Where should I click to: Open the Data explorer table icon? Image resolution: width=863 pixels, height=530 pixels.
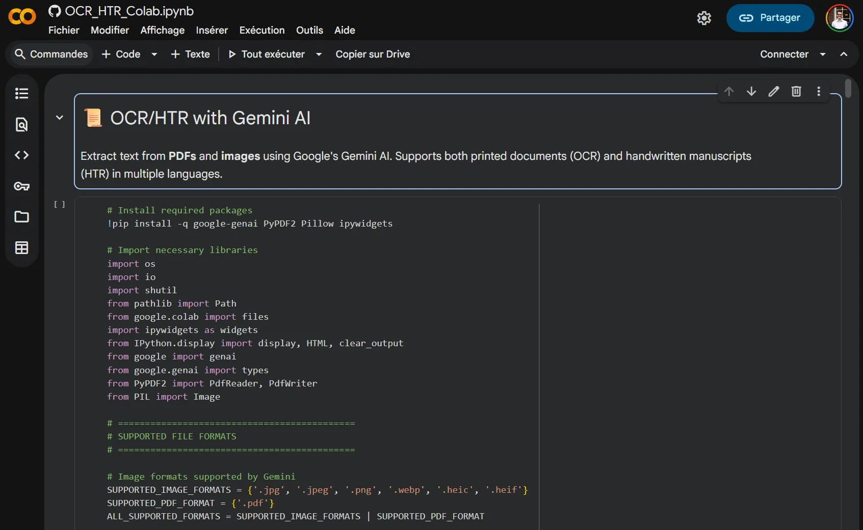point(21,248)
